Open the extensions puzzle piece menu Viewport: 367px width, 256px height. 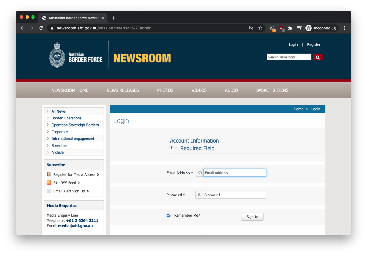[290, 28]
